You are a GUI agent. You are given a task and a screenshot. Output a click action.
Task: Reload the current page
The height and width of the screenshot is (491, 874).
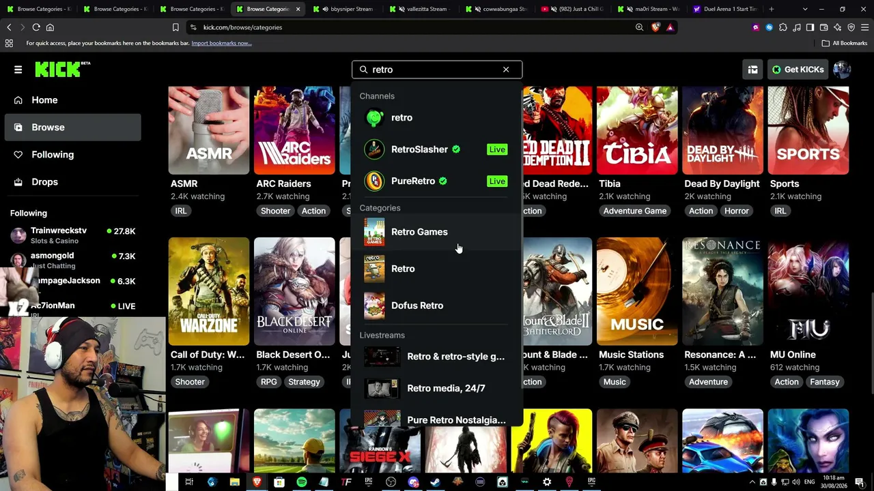click(36, 27)
